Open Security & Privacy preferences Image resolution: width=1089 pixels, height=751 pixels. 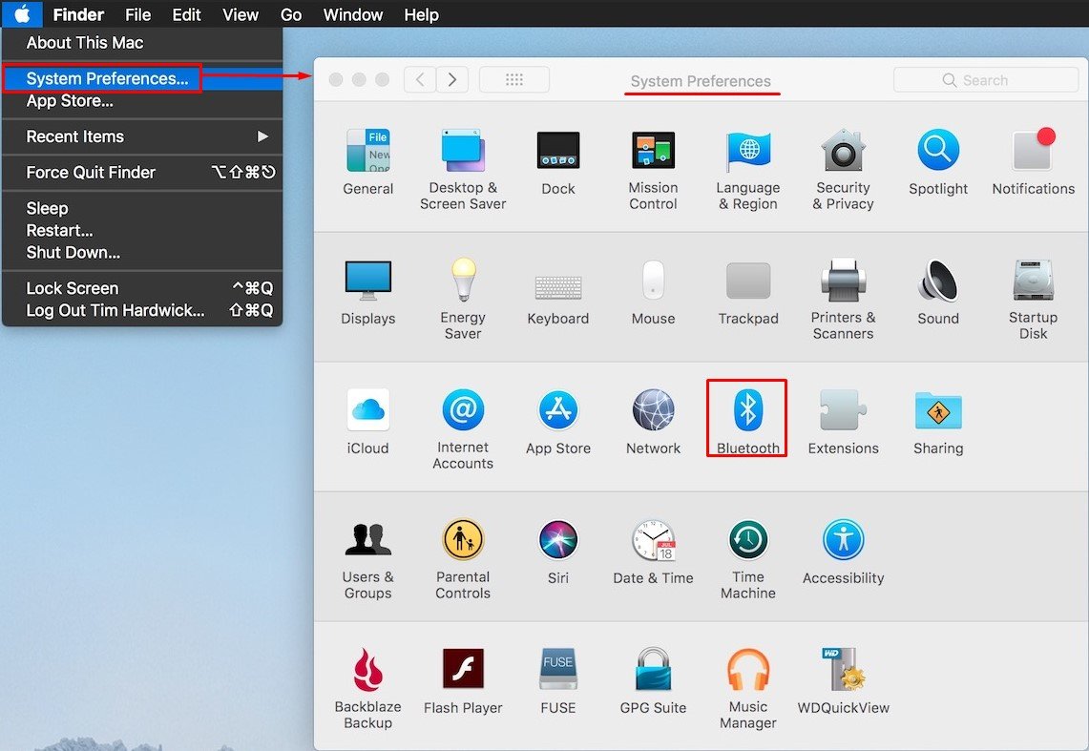pos(843,169)
